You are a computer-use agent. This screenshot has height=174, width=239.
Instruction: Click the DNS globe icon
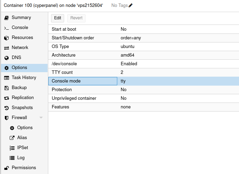6,58
